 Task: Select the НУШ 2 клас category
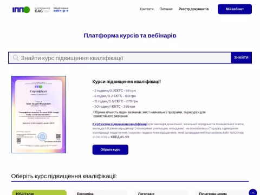point(39,193)
